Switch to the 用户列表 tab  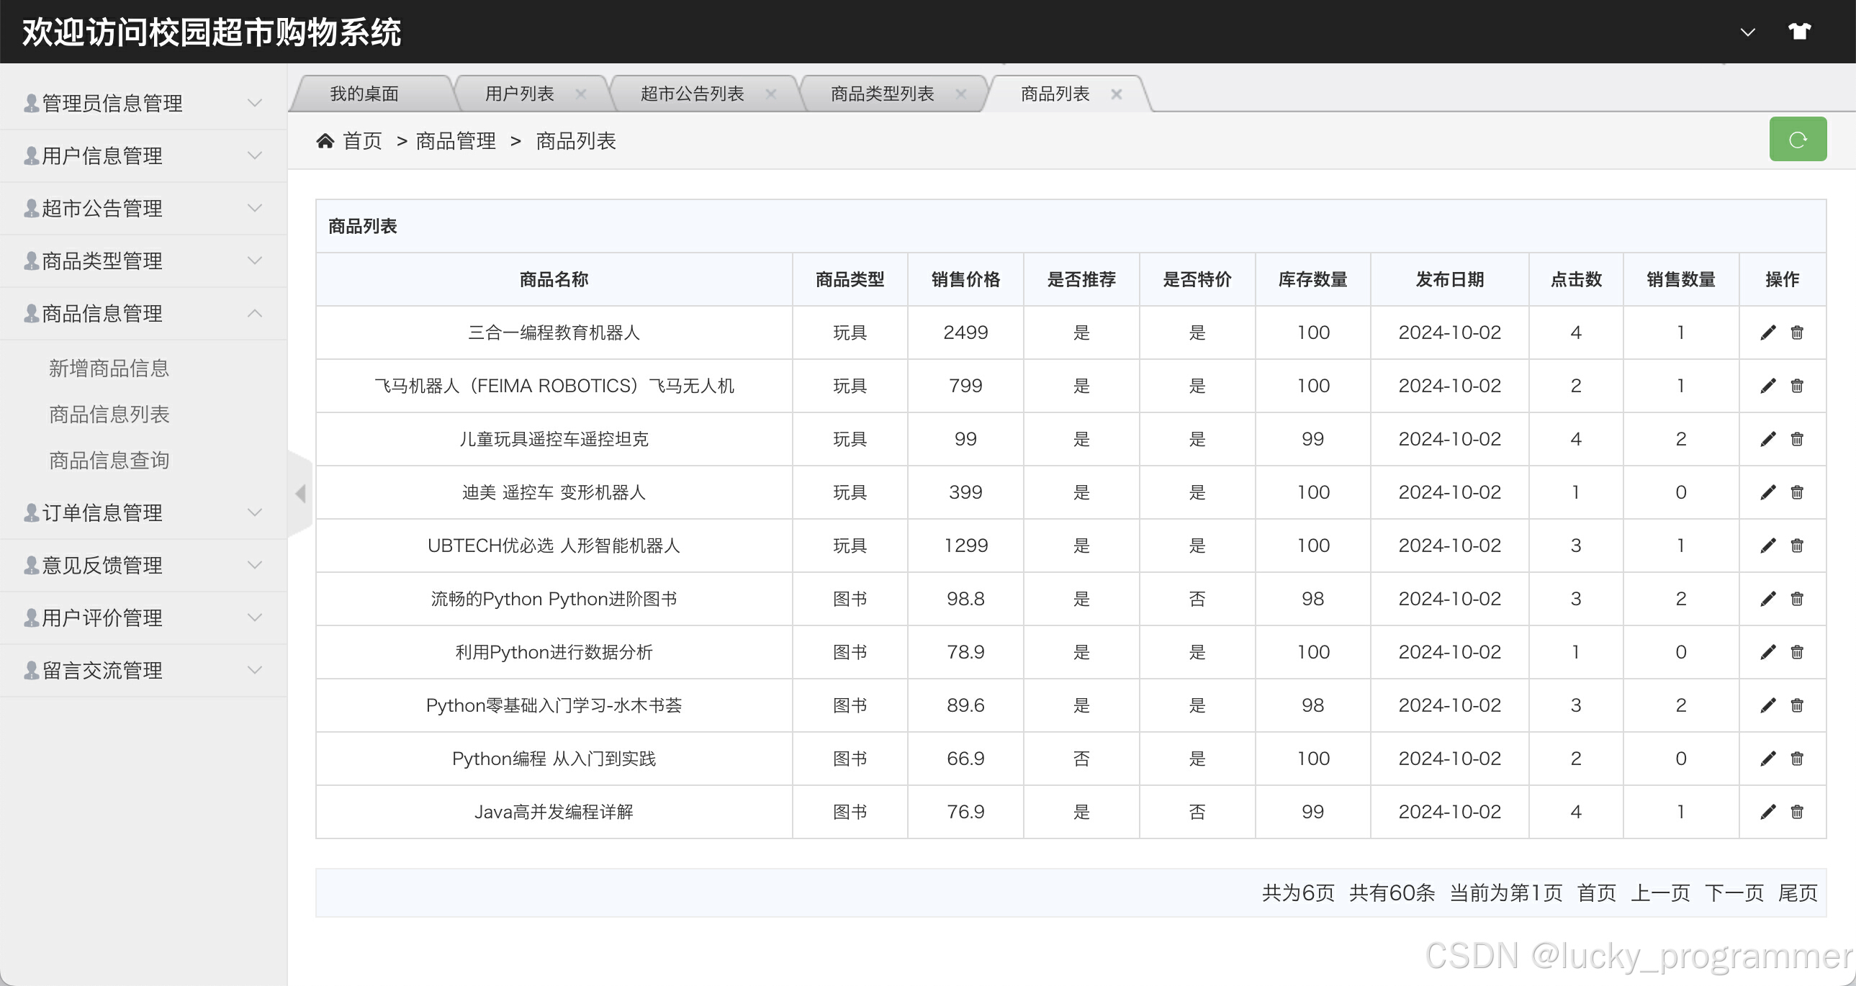tap(519, 94)
